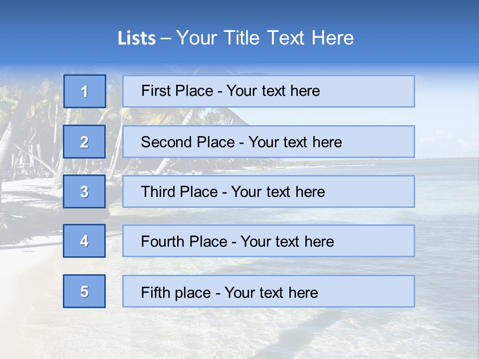The image size is (479, 359).
Task: Click the word 'First' in the list
Action: 155,91
